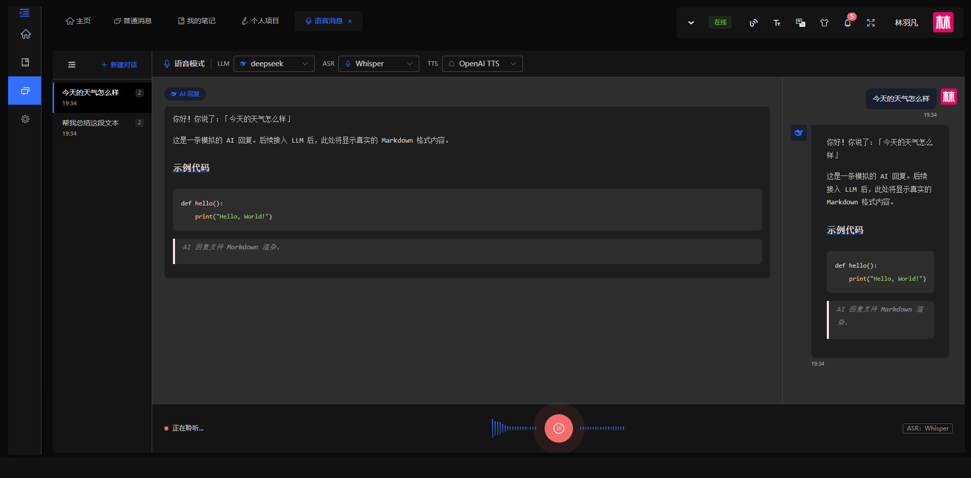The image size is (971, 478).
Task: Toggle fullscreen icon in header
Action: [871, 23]
